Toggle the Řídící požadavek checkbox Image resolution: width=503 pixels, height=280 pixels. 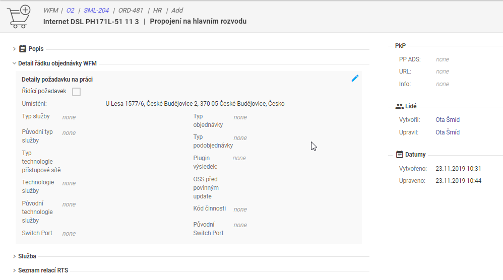[x=76, y=92]
